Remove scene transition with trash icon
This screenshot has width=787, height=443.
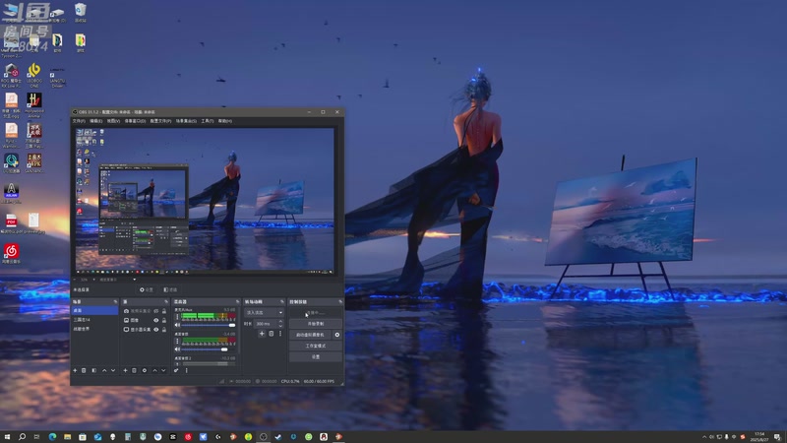pos(272,334)
